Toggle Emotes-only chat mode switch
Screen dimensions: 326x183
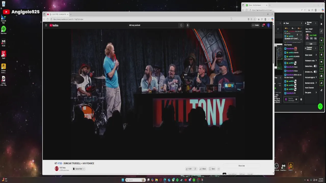[x=315, y=72]
